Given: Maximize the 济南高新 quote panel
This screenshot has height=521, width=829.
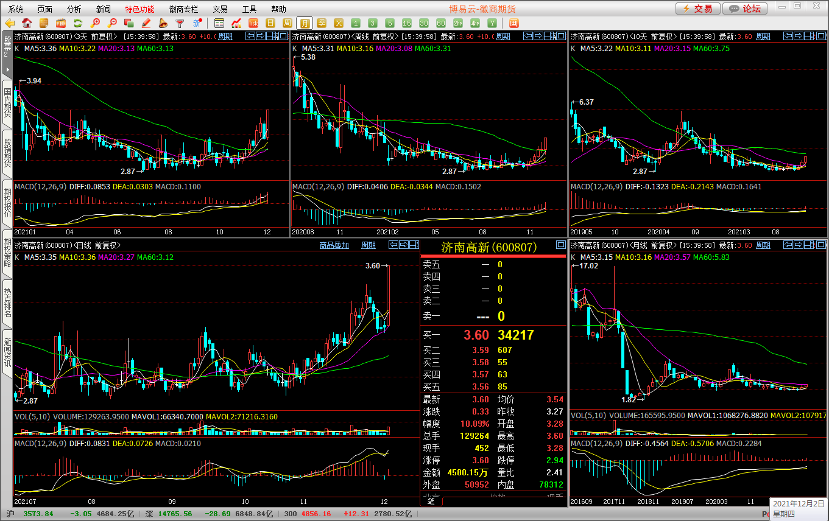Looking at the screenshot, I should 560,245.
